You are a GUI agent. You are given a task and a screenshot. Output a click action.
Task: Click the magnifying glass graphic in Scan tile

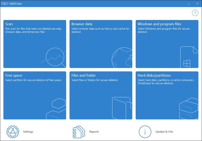point(55,58)
